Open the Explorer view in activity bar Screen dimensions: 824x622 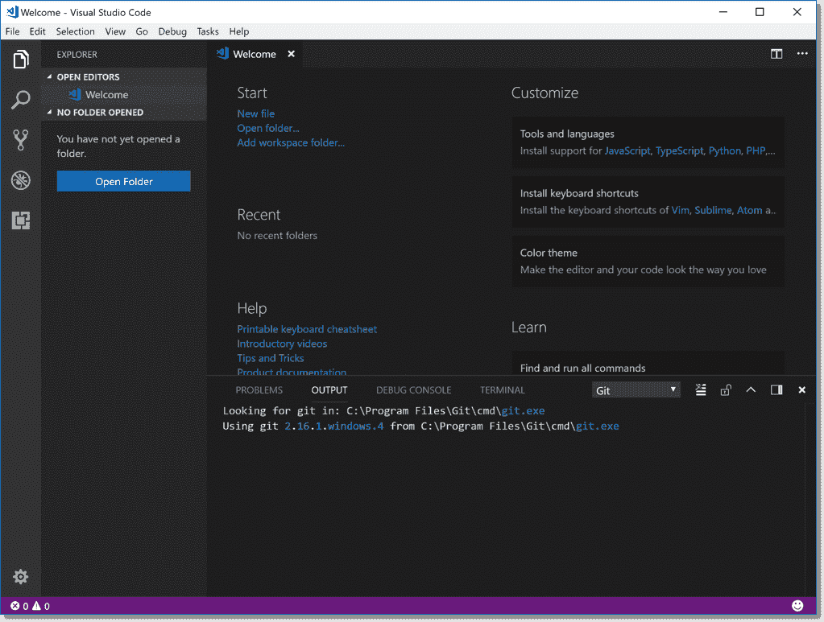[20, 59]
